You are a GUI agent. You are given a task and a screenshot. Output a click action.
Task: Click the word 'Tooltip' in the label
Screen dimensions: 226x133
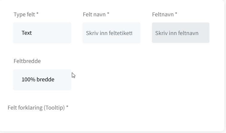54,108
